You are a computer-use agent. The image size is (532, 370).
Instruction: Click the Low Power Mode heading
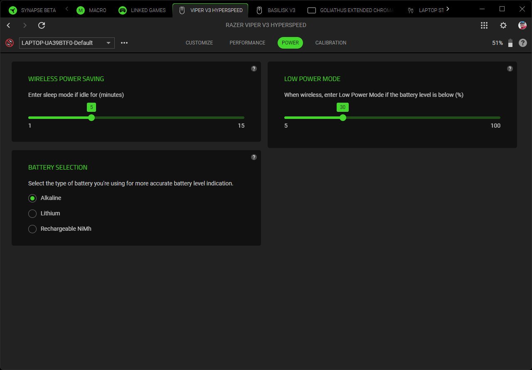312,79
